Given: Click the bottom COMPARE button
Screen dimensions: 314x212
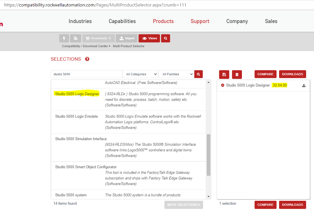Looking at the screenshot, I should [265, 205].
